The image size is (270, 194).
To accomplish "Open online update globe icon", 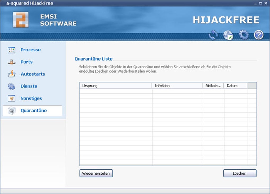I will pos(228,35).
